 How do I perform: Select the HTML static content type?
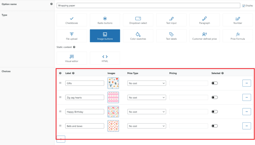point(105,58)
